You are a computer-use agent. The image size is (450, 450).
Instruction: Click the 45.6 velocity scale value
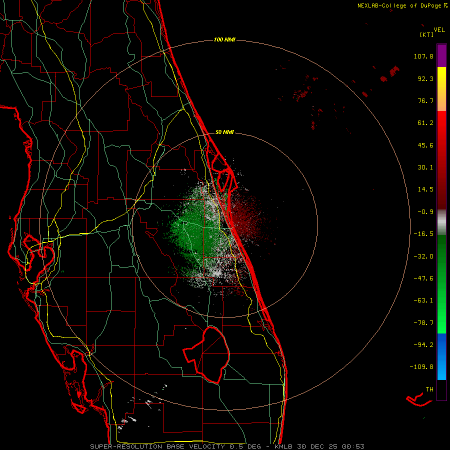pos(425,145)
